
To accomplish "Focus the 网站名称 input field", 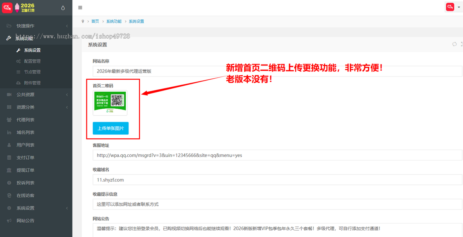I will click(277, 71).
